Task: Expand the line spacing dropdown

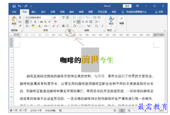Action: [99, 22]
